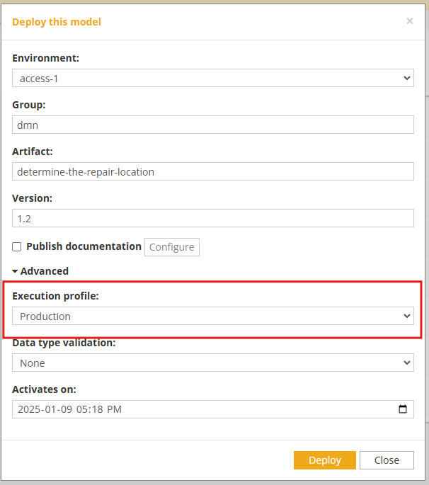This screenshot has height=485, width=429.
Task: Click the Environment dropdown chevron arrow
Action: coord(407,79)
